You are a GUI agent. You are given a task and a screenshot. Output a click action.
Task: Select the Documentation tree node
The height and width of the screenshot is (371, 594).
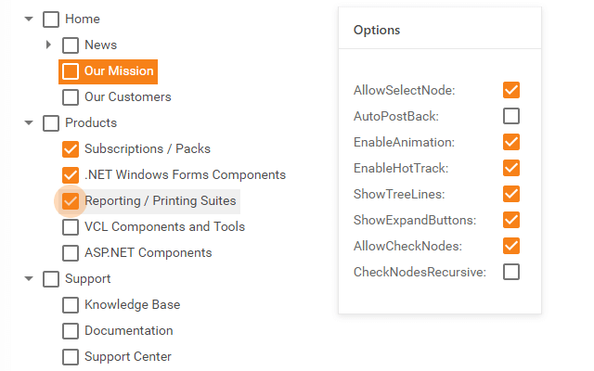128,330
